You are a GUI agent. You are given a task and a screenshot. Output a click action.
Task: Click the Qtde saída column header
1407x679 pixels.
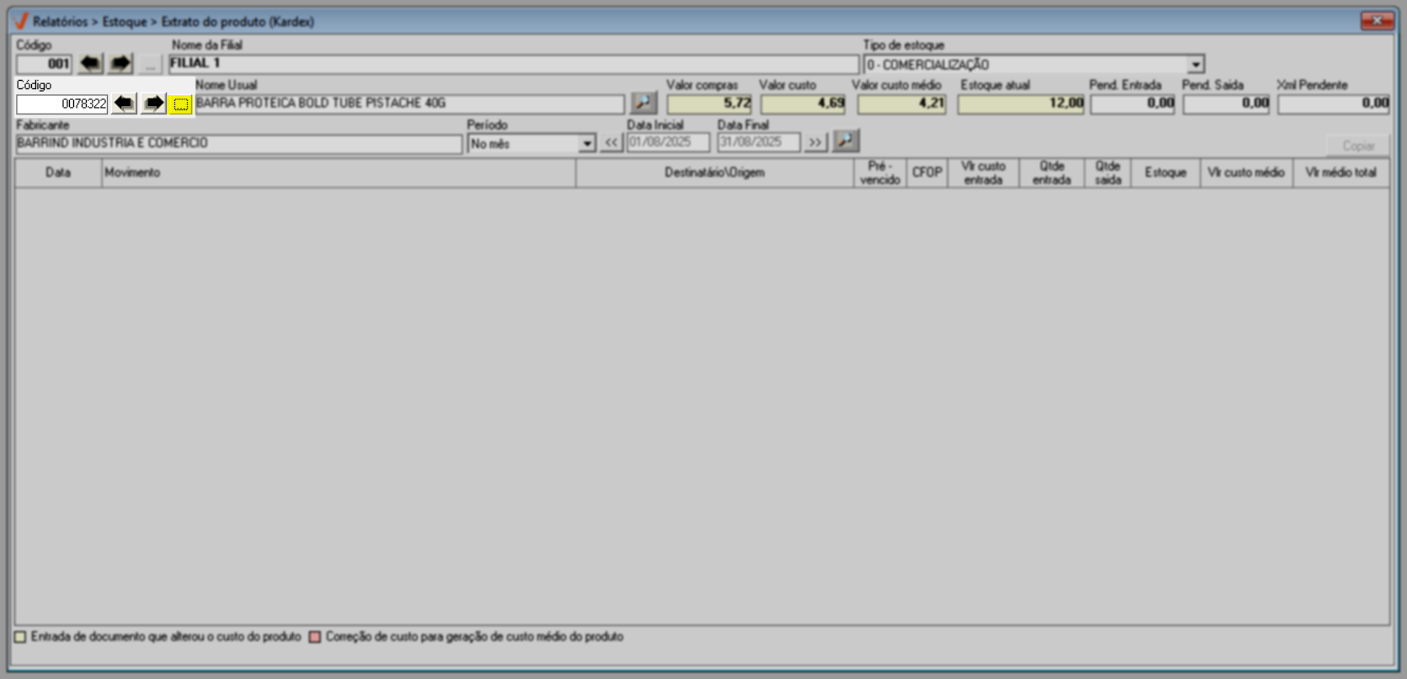point(1108,172)
